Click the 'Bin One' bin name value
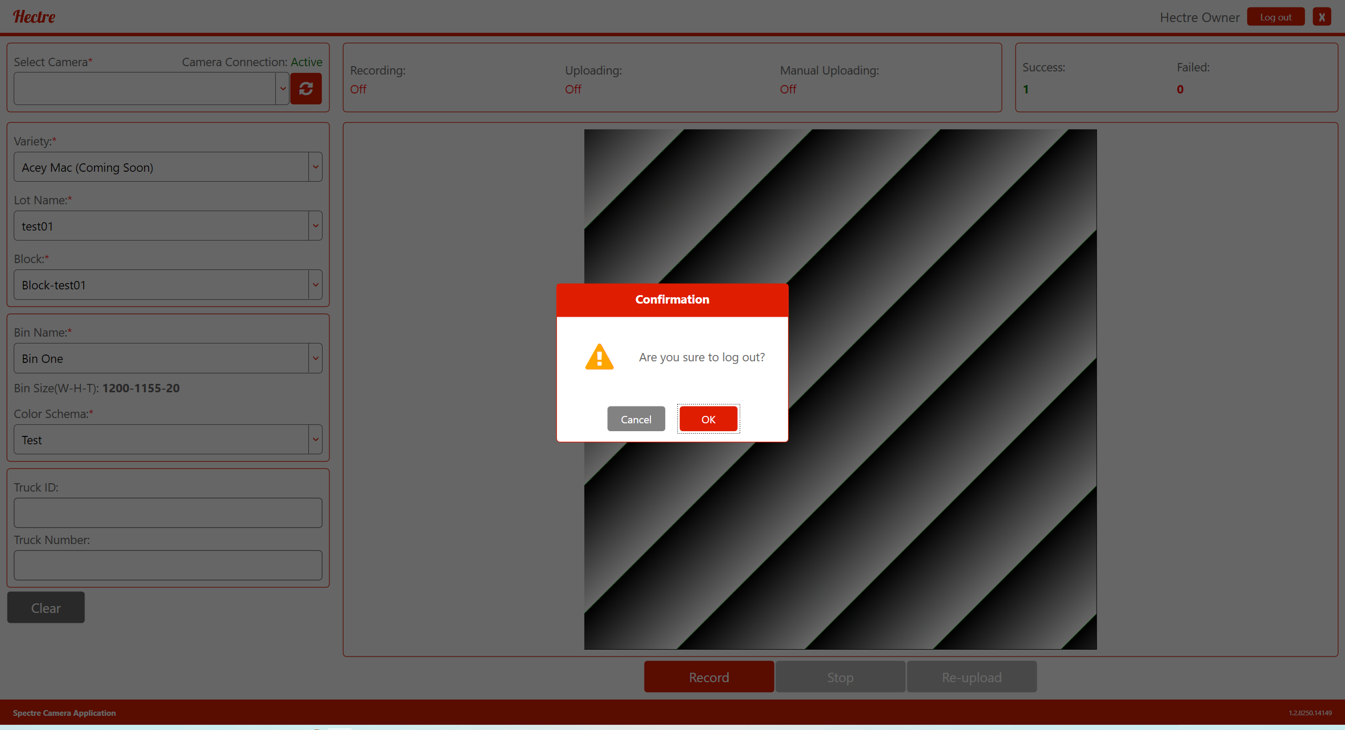 click(x=42, y=359)
